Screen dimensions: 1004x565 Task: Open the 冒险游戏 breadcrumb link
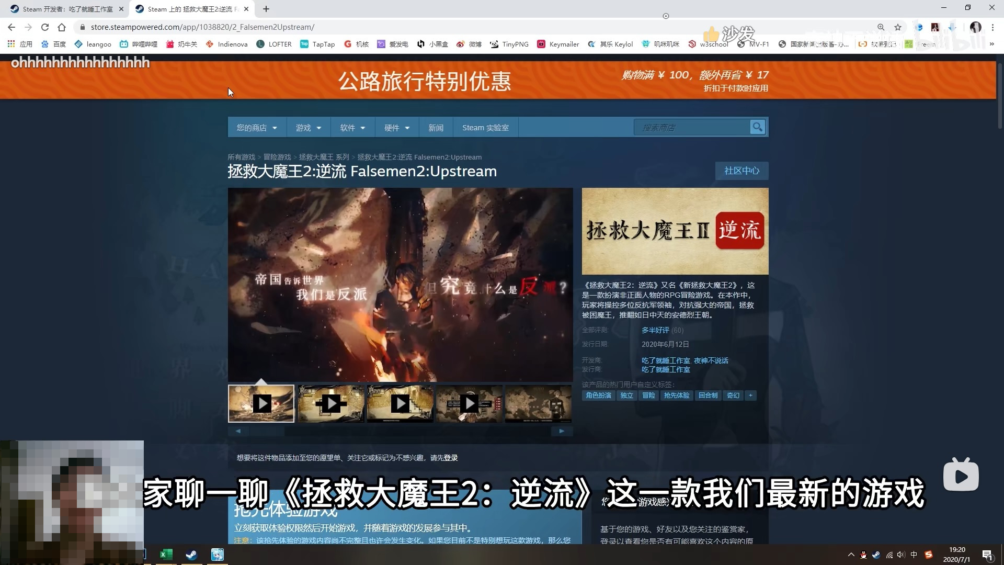[277, 157]
